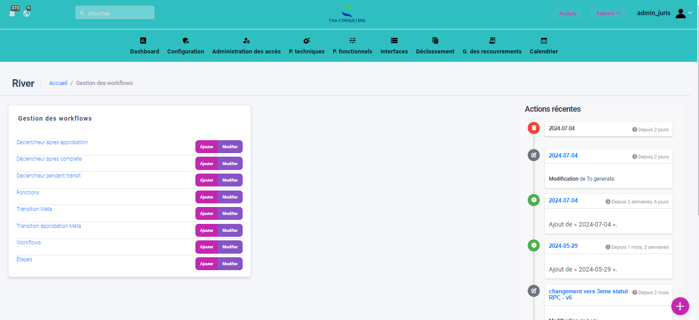The width and height of the screenshot is (699, 320).
Task: Open the Dashboard chart icon
Action: click(x=143, y=41)
